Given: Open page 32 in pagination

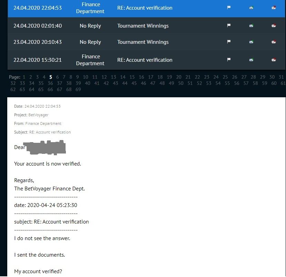Looking at the screenshot, I should coord(13,83).
